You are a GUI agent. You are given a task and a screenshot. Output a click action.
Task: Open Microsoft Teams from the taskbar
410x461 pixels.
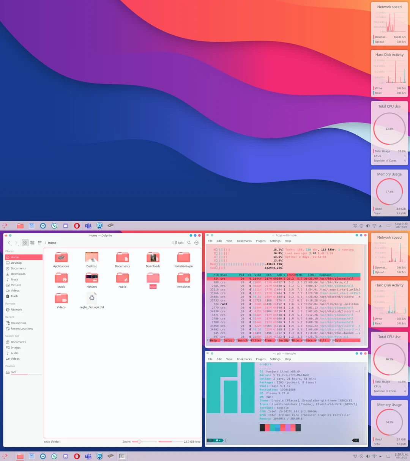[88, 456]
